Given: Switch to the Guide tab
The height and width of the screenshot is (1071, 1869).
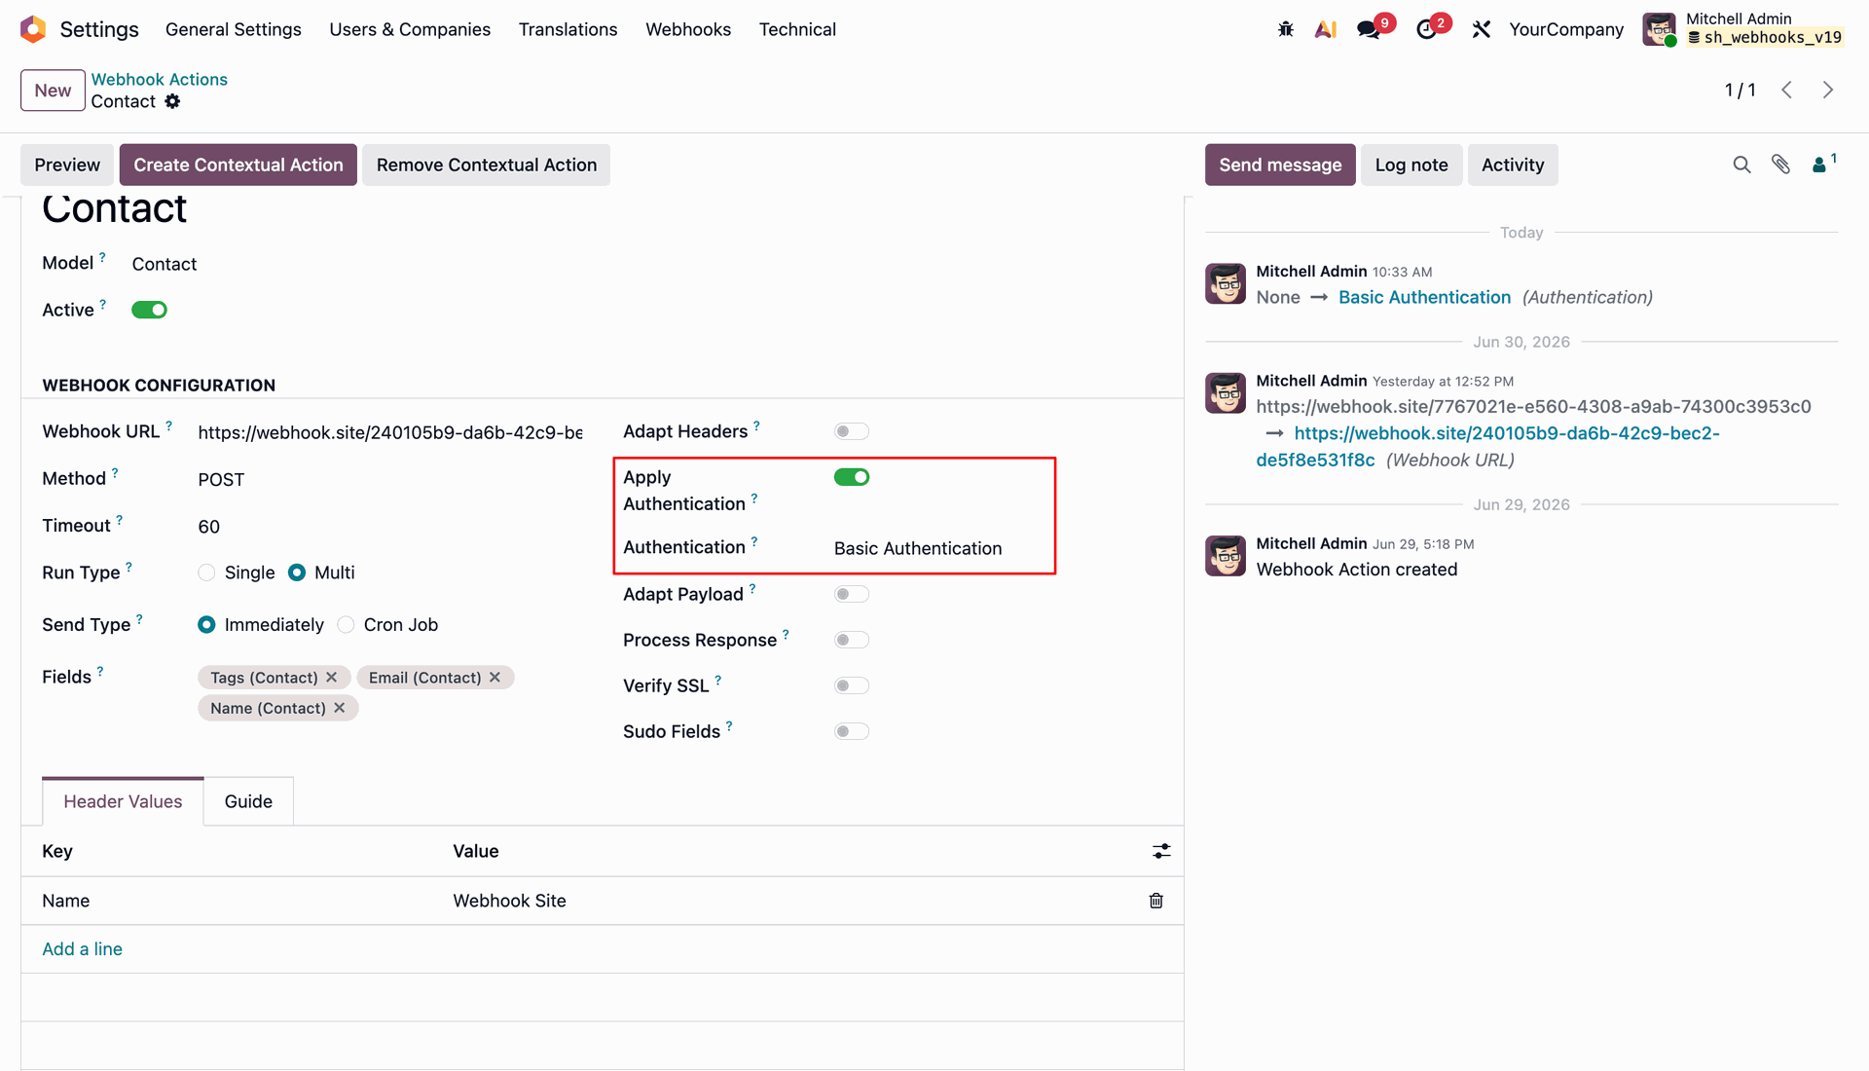Looking at the screenshot, I should 248,801.
